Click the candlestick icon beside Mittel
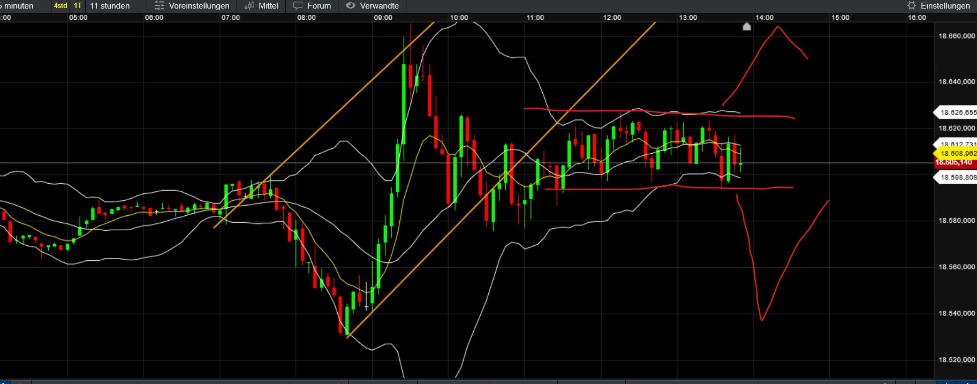Screen dimensions: 977x384 249,6
